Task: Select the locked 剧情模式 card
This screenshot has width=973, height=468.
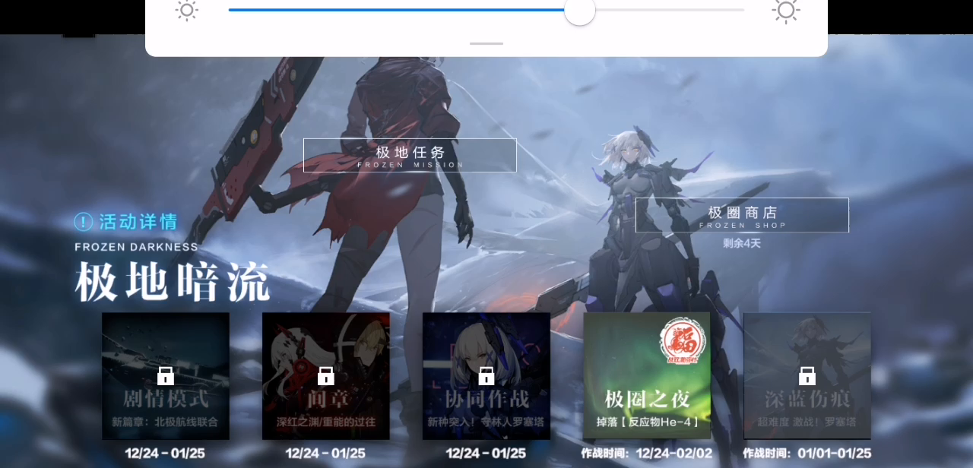Action: [x=166, y=376]
